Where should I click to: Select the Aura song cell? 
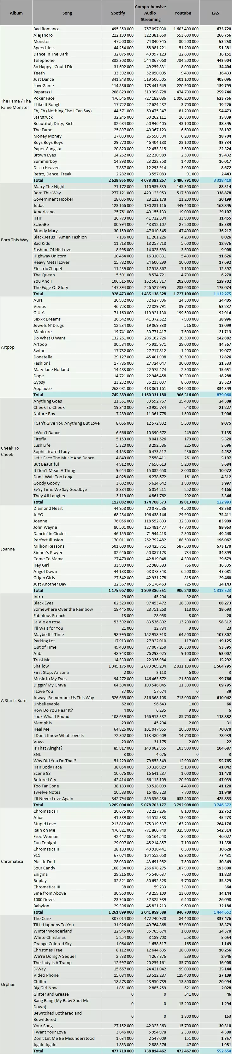click(x=67, y=300)
